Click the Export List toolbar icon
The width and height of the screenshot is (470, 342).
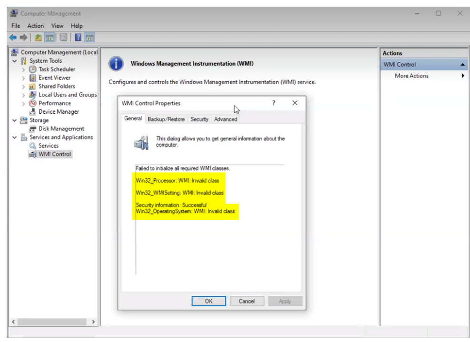(x=64, y=38)
